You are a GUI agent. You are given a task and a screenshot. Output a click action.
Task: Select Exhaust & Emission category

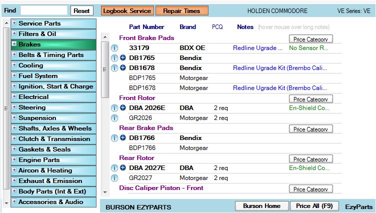pos(53,181)
